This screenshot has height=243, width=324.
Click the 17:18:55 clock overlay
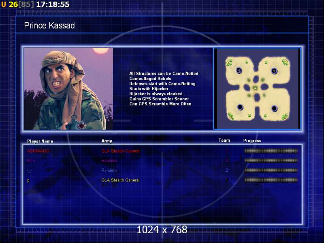[x=53, y=4]
